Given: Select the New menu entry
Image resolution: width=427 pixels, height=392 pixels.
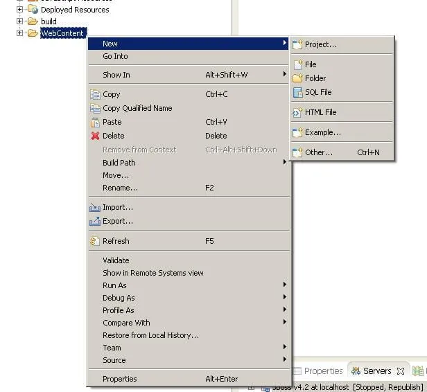Looking at the screenshot, I should (x=188, y=44).
